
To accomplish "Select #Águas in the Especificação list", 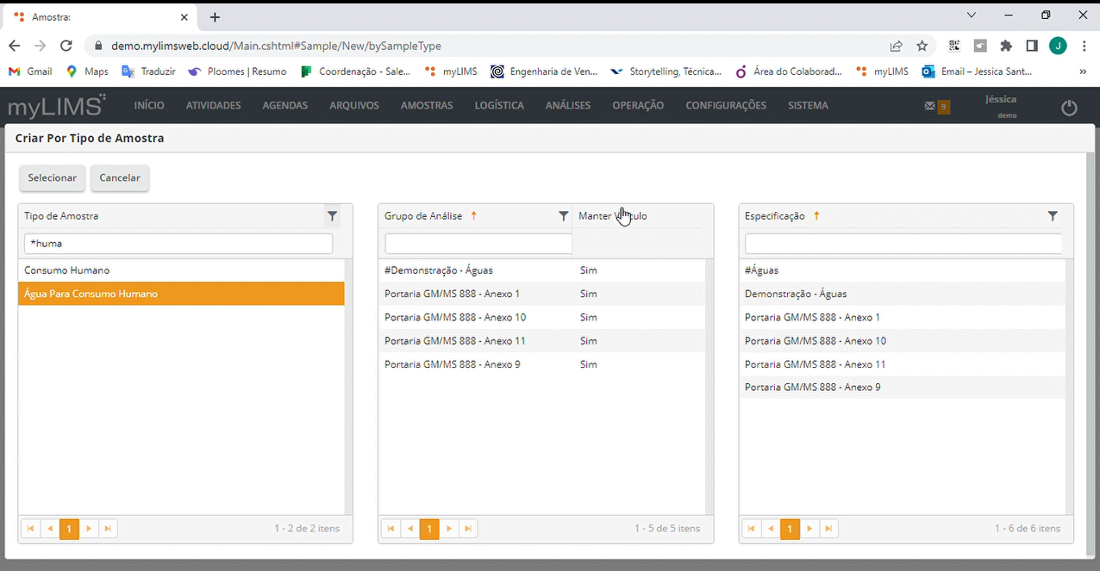I will point(902,270).
